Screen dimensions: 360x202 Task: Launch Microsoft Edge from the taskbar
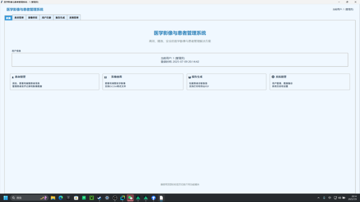[x=61, y=198]
